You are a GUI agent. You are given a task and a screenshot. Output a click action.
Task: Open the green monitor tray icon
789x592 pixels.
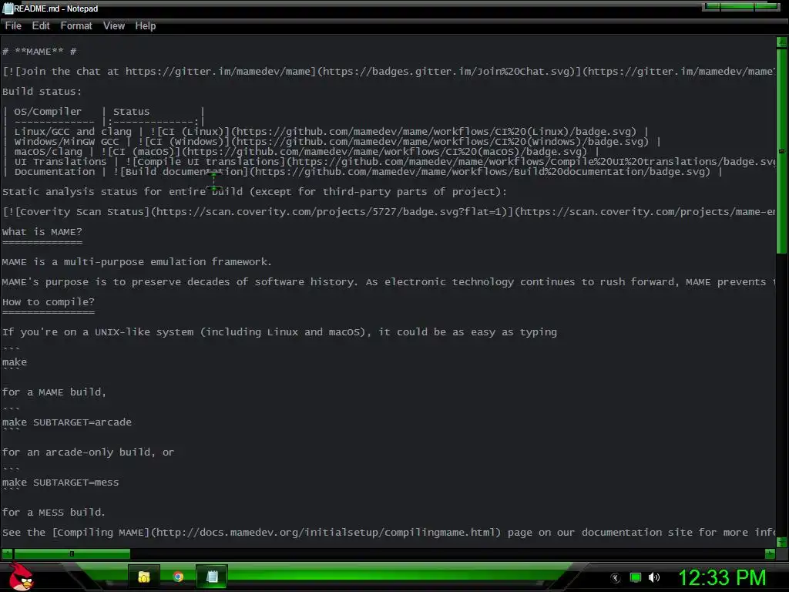click(x=636, y=577)
